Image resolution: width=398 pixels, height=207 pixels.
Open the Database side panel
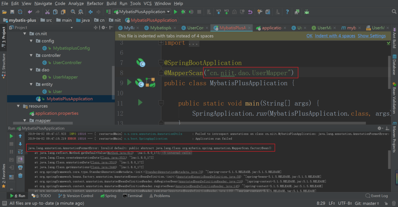[394, 65]
